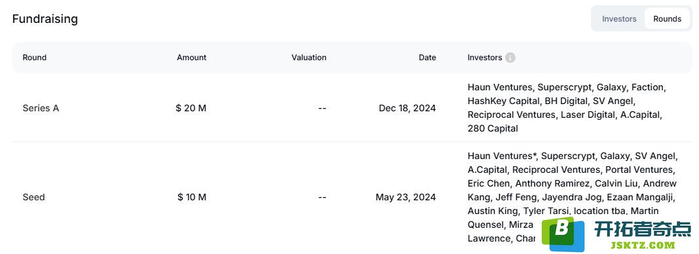699x254 pixels.
Task: Click the Round column header
Action: coord(34,58)
